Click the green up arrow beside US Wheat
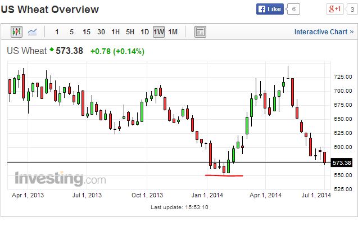 click(52, 49)
